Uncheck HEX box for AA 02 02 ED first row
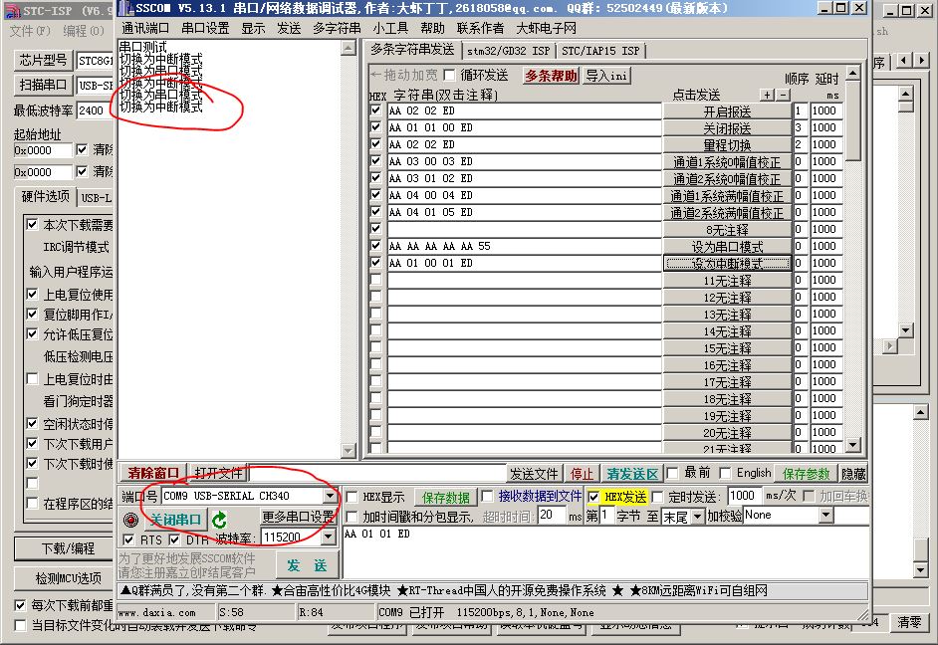Image resolution: width=938 pixels, height=645 pixels. point(375,110)
